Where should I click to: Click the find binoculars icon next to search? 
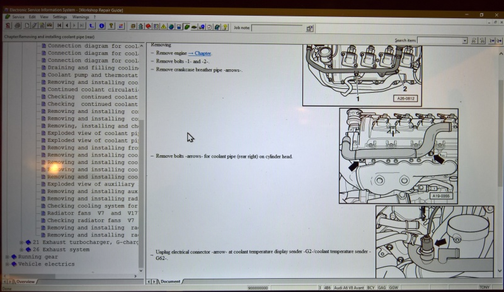[x=474, y=40]
